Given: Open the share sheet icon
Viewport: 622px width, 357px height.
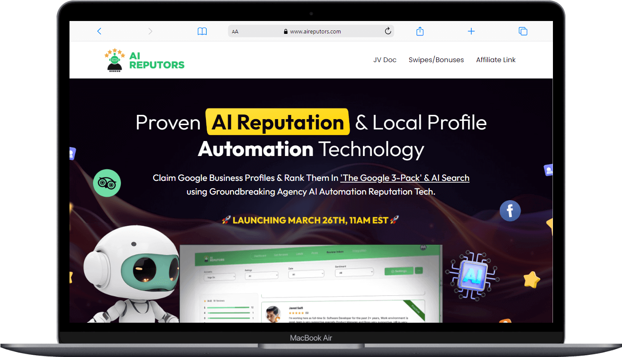Looking at the screenshot, I should click(x=420, y=31).
